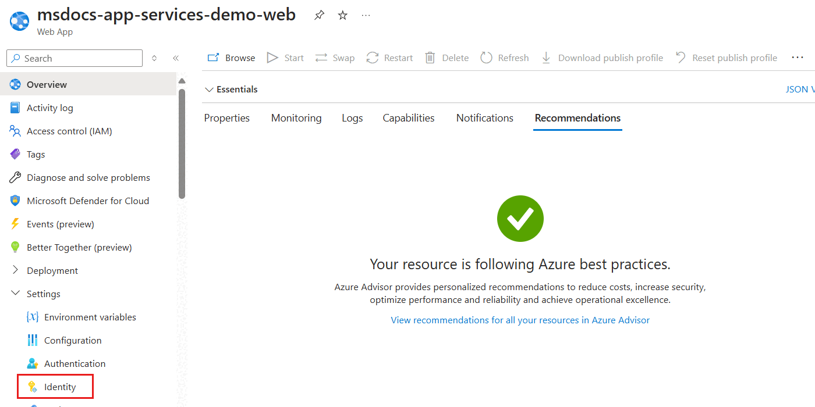815x407 pixels.
Task: Click the Access control people icon
Action: click(x=15, y=131)
